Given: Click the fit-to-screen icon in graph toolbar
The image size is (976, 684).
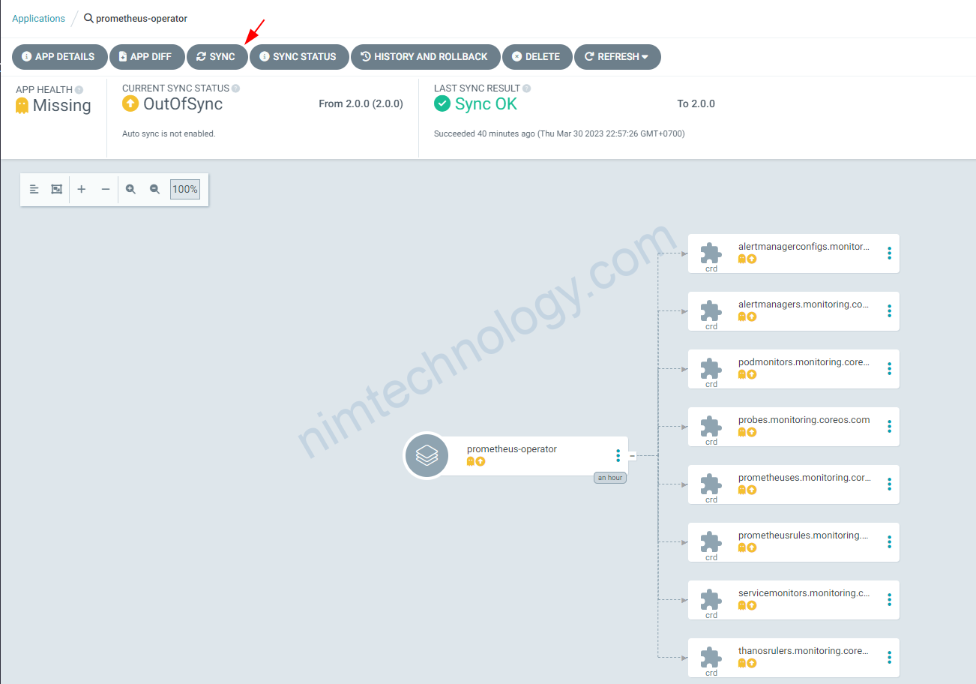Looking at the screenshot, I should (x=56, y=190).
